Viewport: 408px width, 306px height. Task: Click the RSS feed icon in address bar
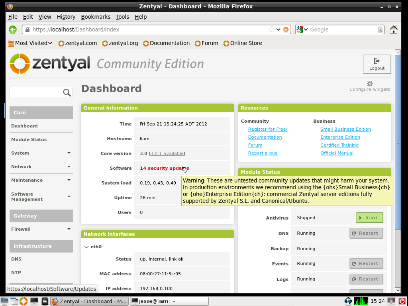pyautogui.click(x=286, y=29)
